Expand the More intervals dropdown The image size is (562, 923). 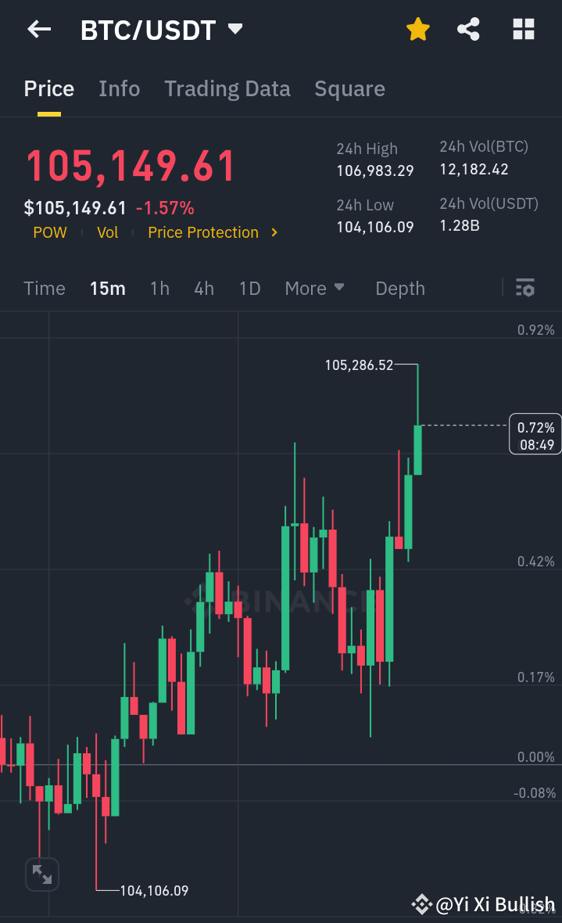pos(314,289)
